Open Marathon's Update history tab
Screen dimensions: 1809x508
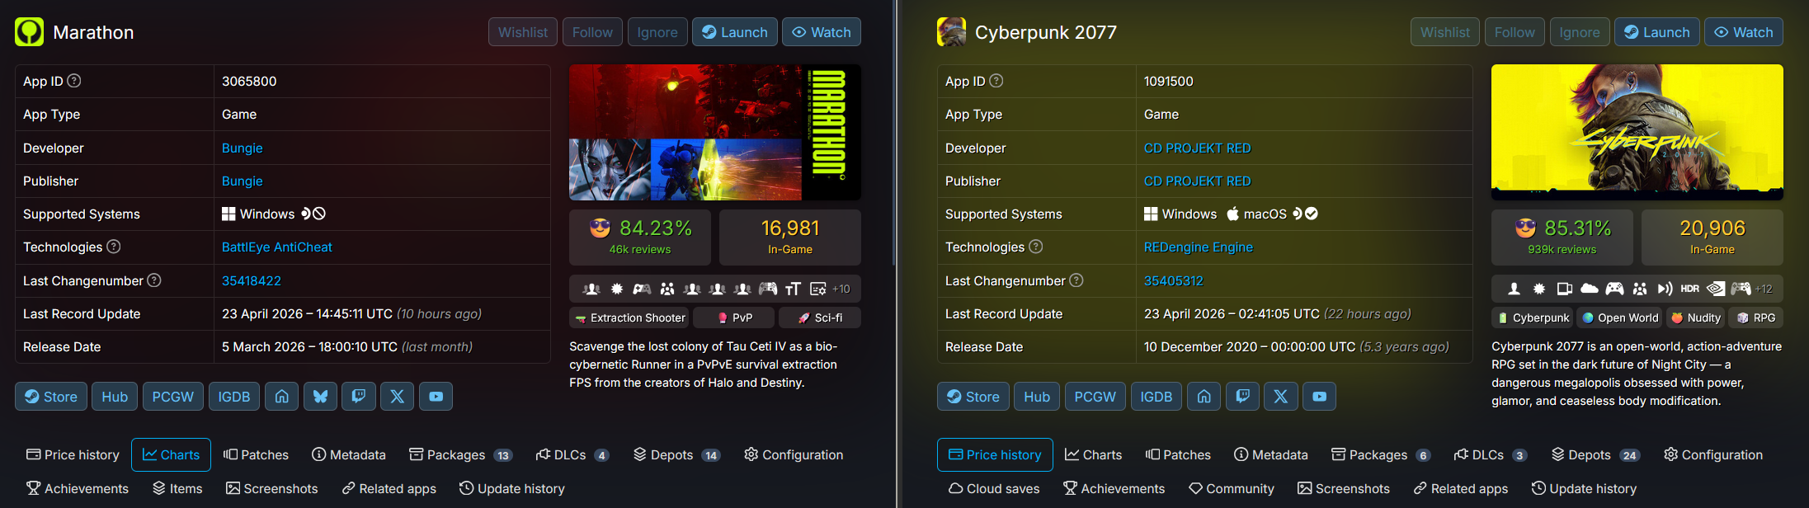512,488
